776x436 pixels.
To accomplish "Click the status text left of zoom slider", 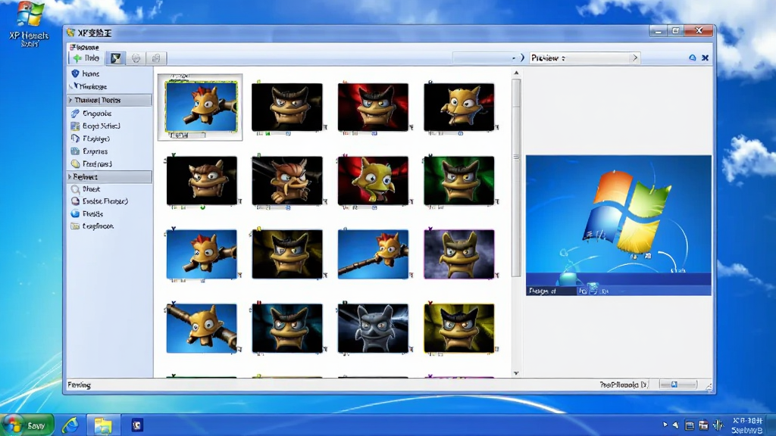I will click(x=623, y=385).
